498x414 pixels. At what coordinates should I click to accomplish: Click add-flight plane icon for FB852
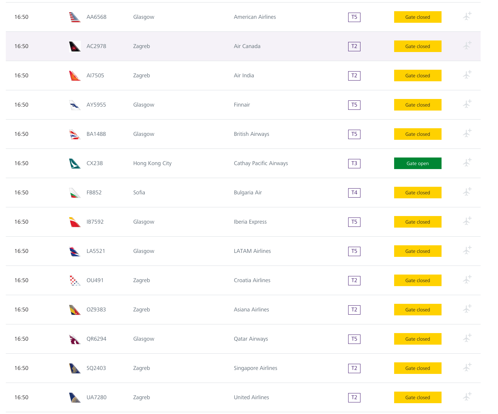coord(467,192)
